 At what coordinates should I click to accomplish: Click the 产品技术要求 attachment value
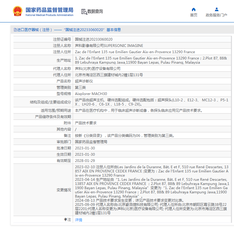click(86, 123)
